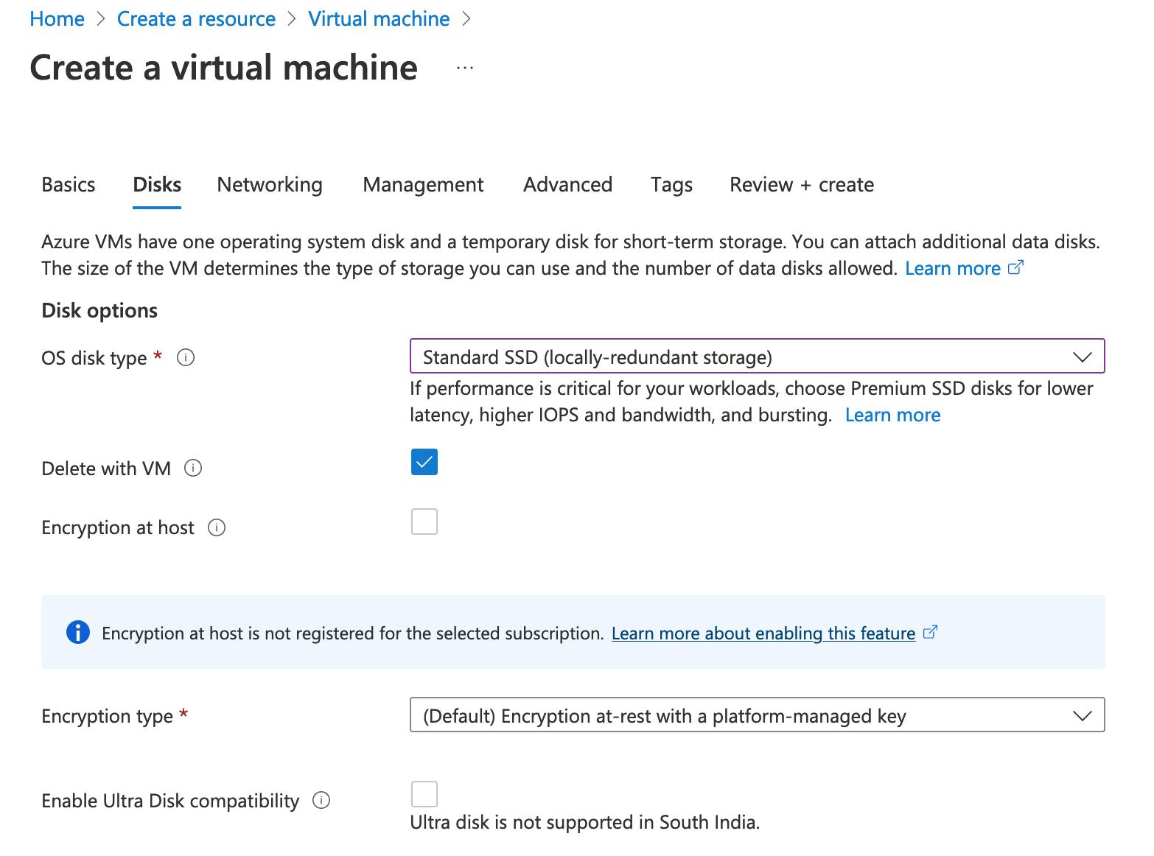
Task: Open the OS disk type dropdown
Action: coord(757,357)
